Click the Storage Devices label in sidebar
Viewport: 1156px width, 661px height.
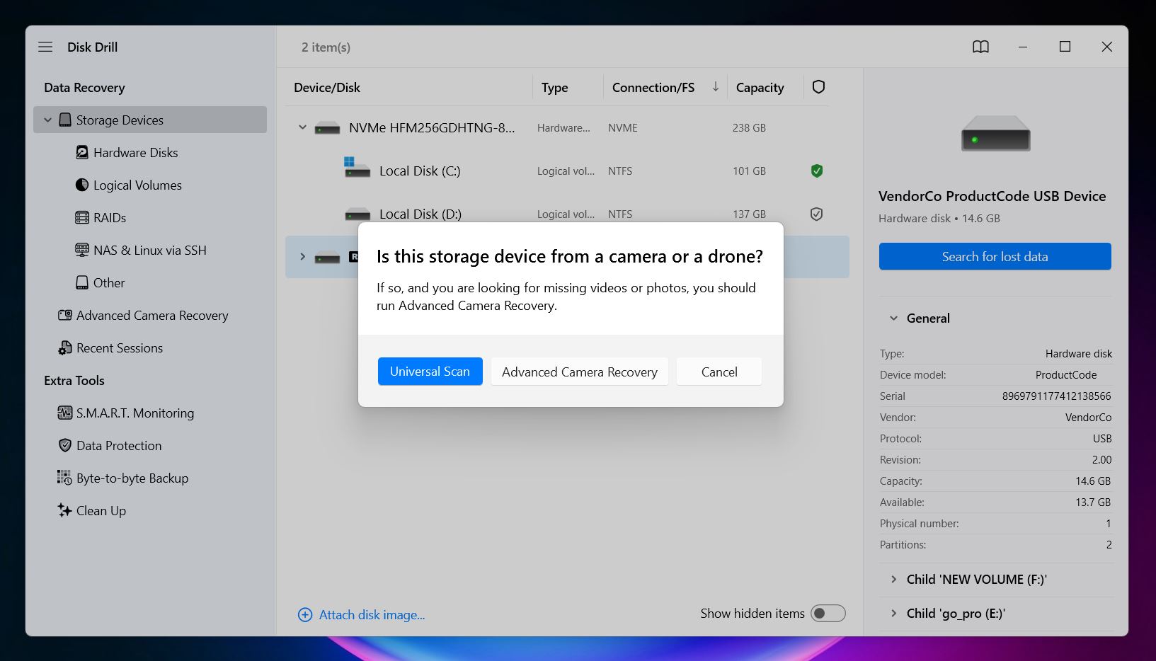tap(120, 120)
